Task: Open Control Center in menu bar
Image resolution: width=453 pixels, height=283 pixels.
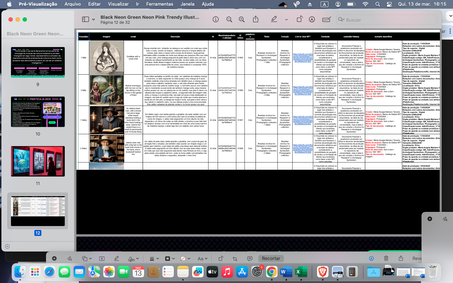Action: coord(390,4)
